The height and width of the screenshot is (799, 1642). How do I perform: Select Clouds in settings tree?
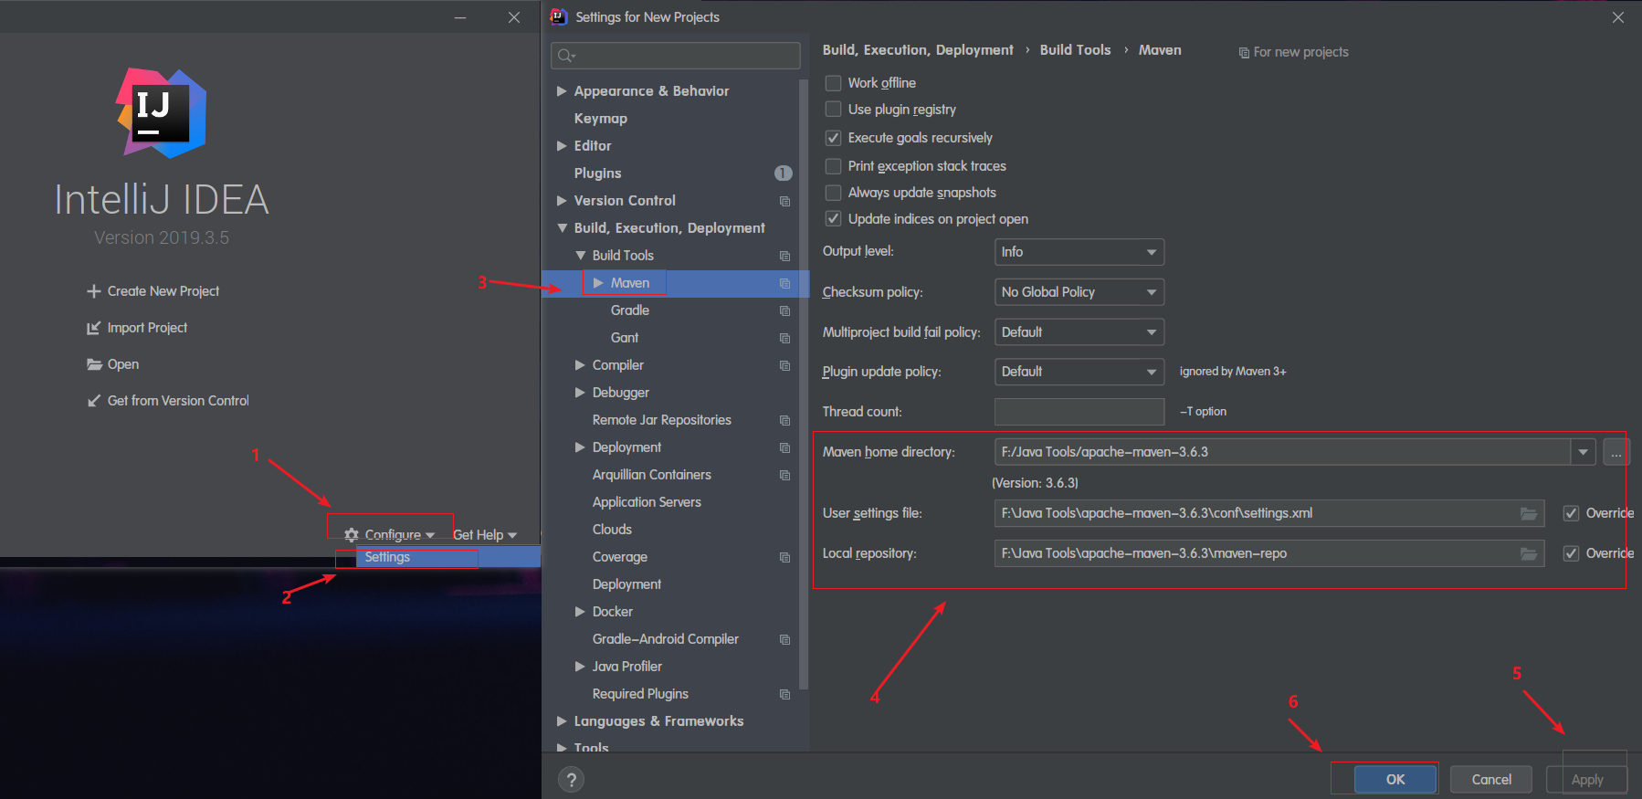(612, 530)
